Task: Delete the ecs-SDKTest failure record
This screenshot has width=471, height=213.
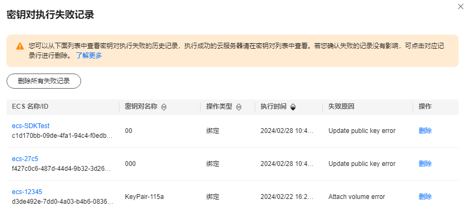Action: point(425,131)
